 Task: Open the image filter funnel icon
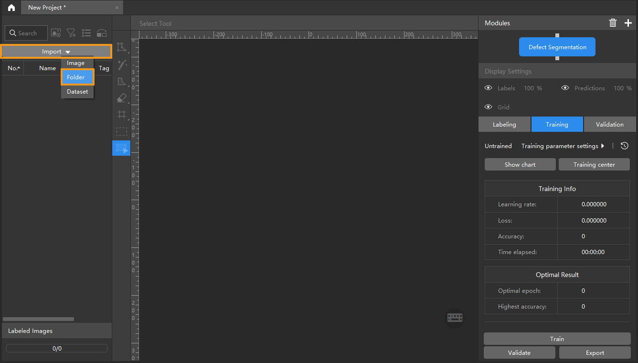[x=71, y=33]
